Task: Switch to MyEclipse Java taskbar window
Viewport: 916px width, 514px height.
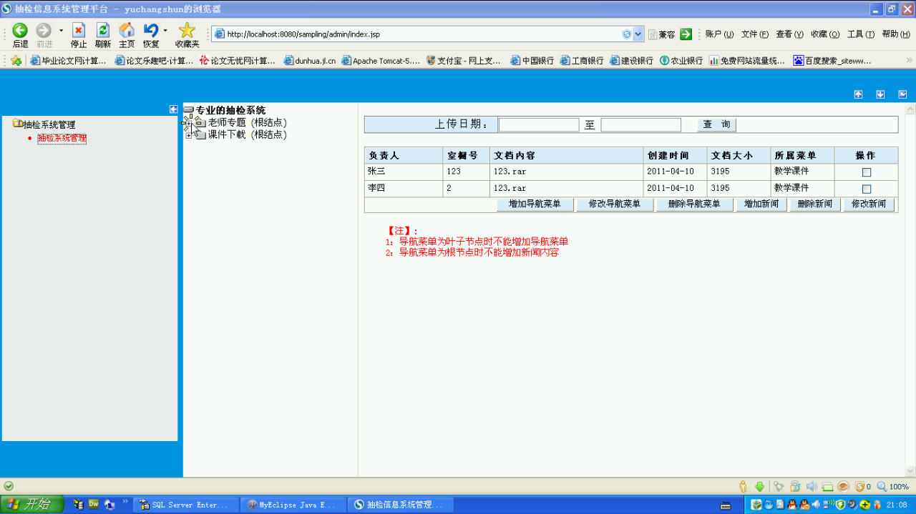Action: (x=293, y=505)
